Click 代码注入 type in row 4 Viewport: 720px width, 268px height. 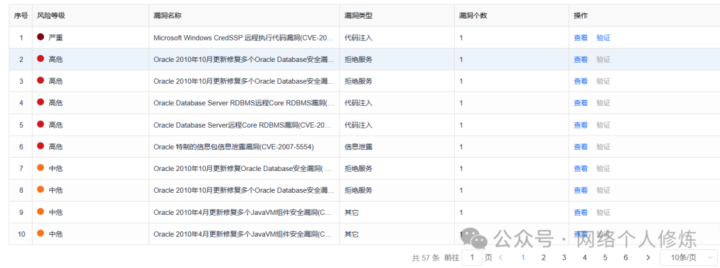click(358, 103)
